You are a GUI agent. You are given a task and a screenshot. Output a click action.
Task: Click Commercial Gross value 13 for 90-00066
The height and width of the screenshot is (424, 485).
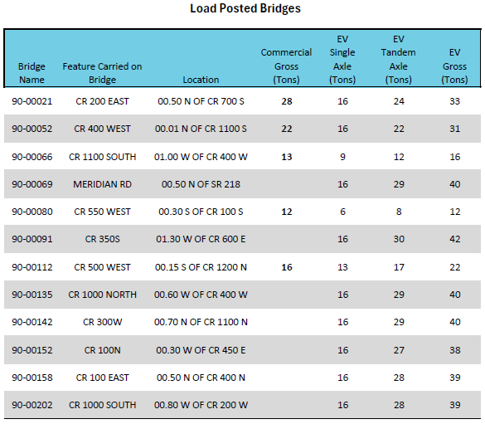point(287,157)
